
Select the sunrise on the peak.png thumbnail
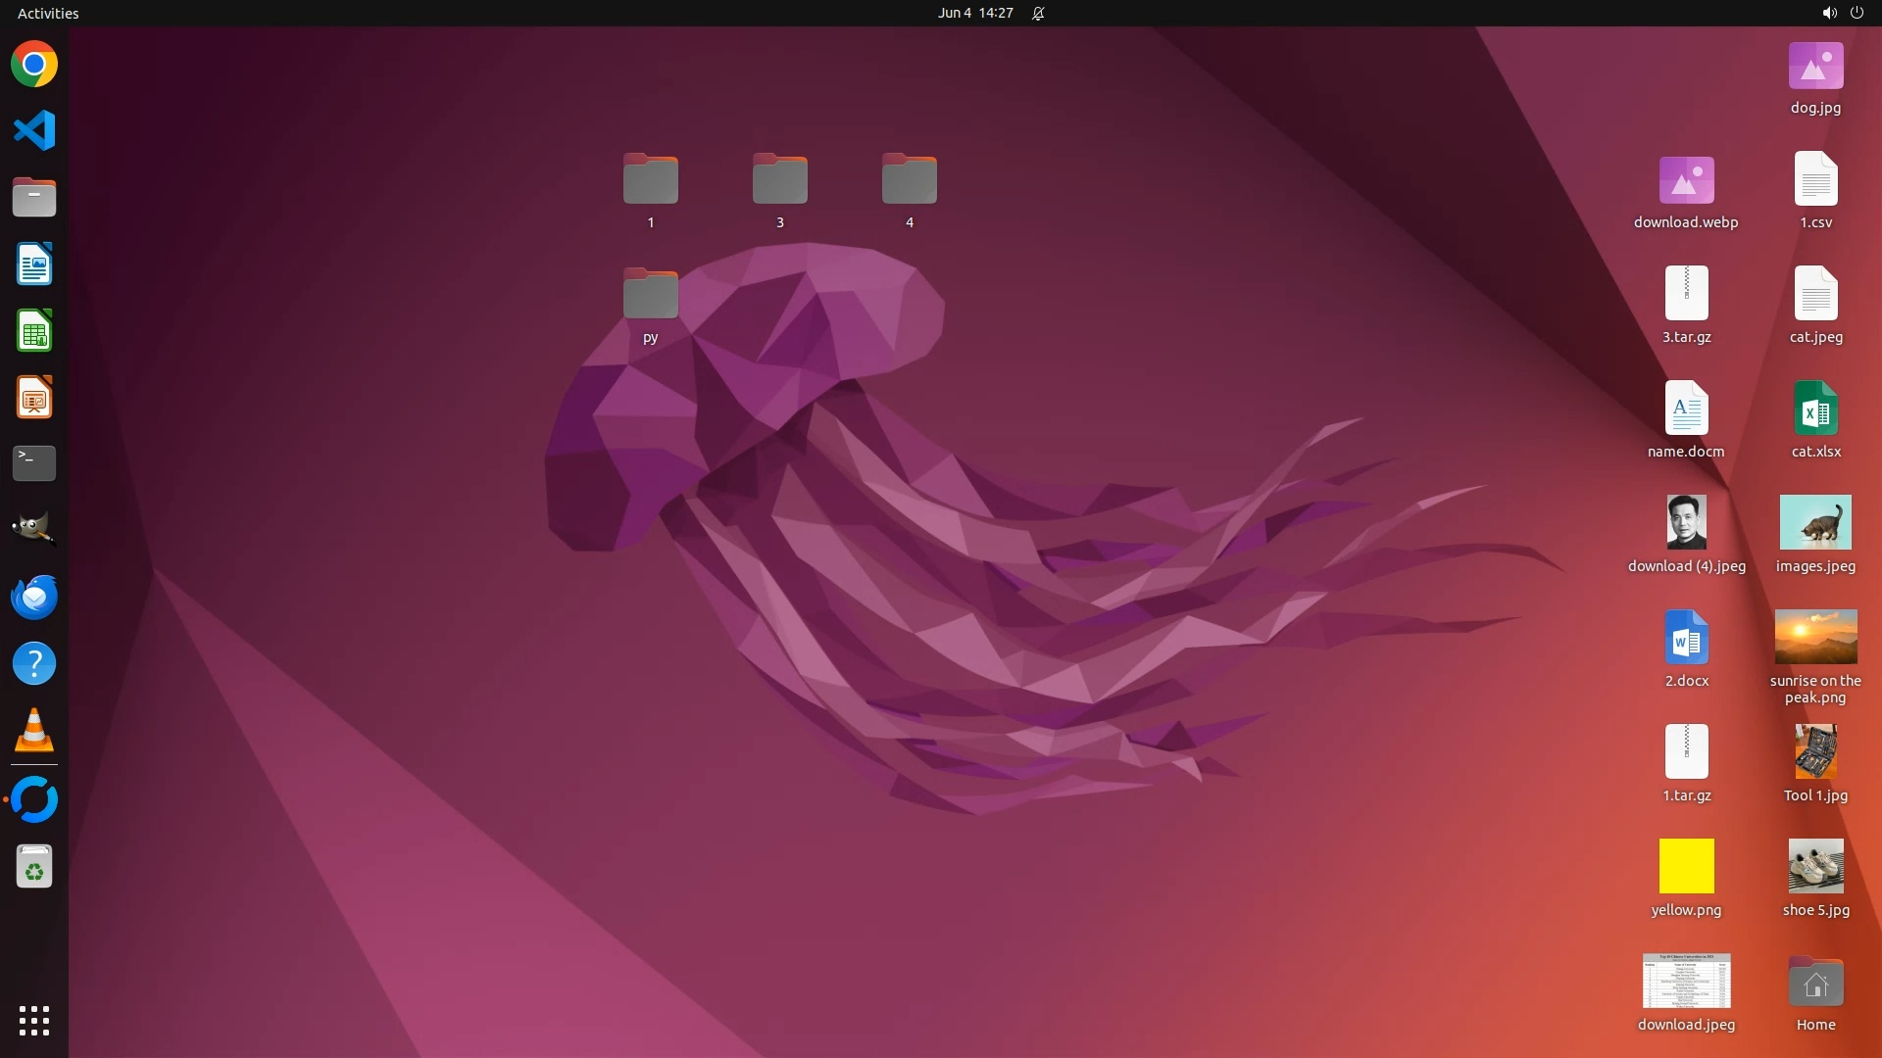click(1815, 638)
